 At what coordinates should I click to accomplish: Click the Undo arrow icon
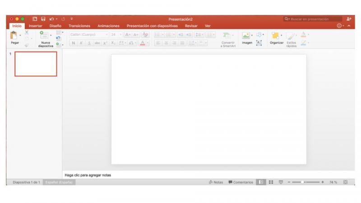point(51,19)
